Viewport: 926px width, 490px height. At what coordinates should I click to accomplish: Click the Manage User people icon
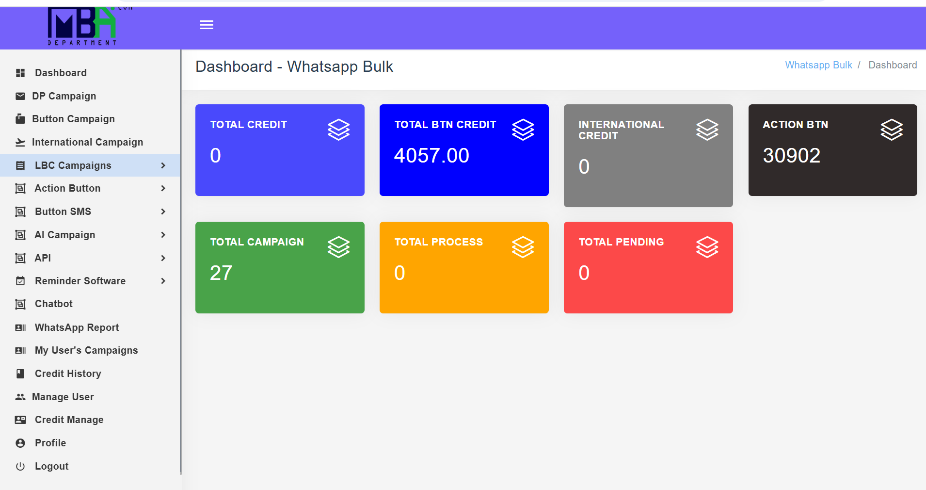coord(20,397)
